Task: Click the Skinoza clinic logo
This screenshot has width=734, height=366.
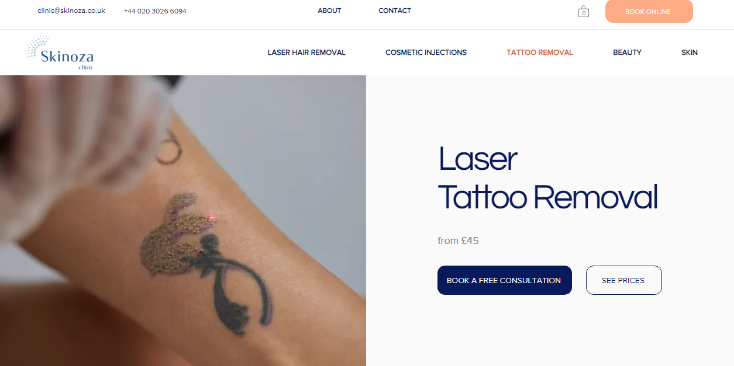Action: pos(60,53)
